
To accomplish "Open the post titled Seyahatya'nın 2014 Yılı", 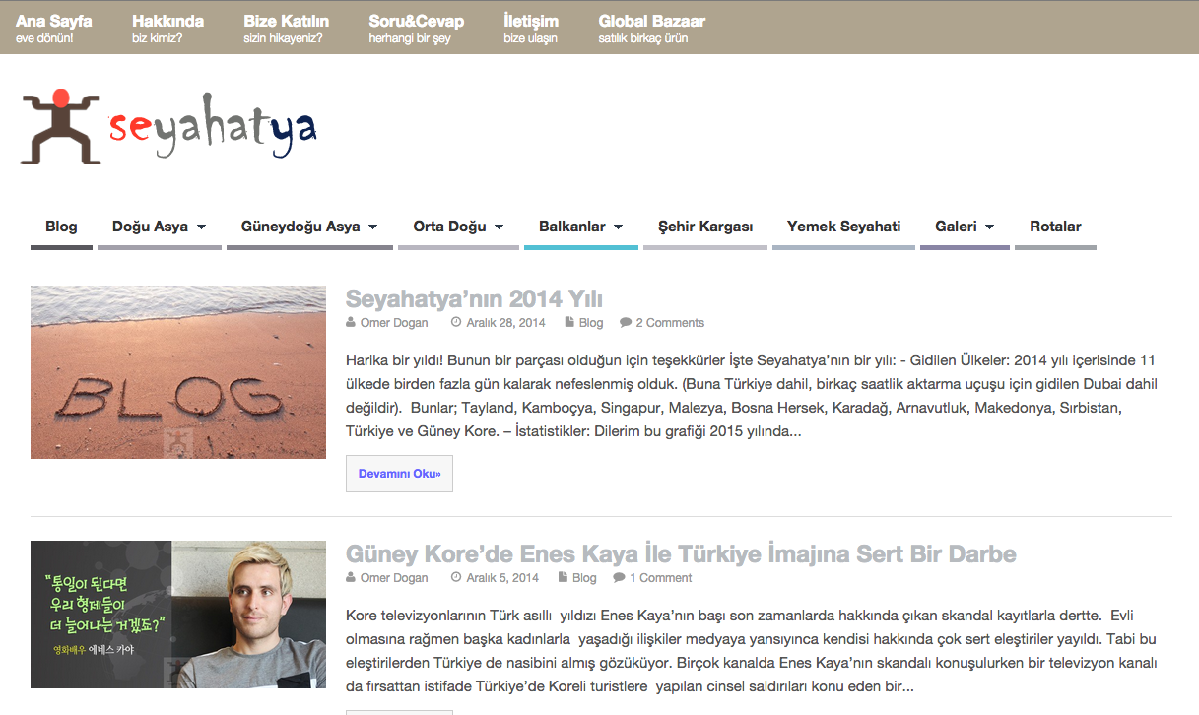I will (473, 298).
